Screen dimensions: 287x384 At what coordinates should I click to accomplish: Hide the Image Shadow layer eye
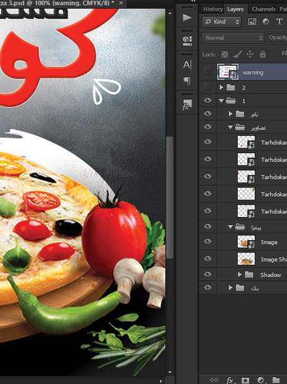pos(208,258)
